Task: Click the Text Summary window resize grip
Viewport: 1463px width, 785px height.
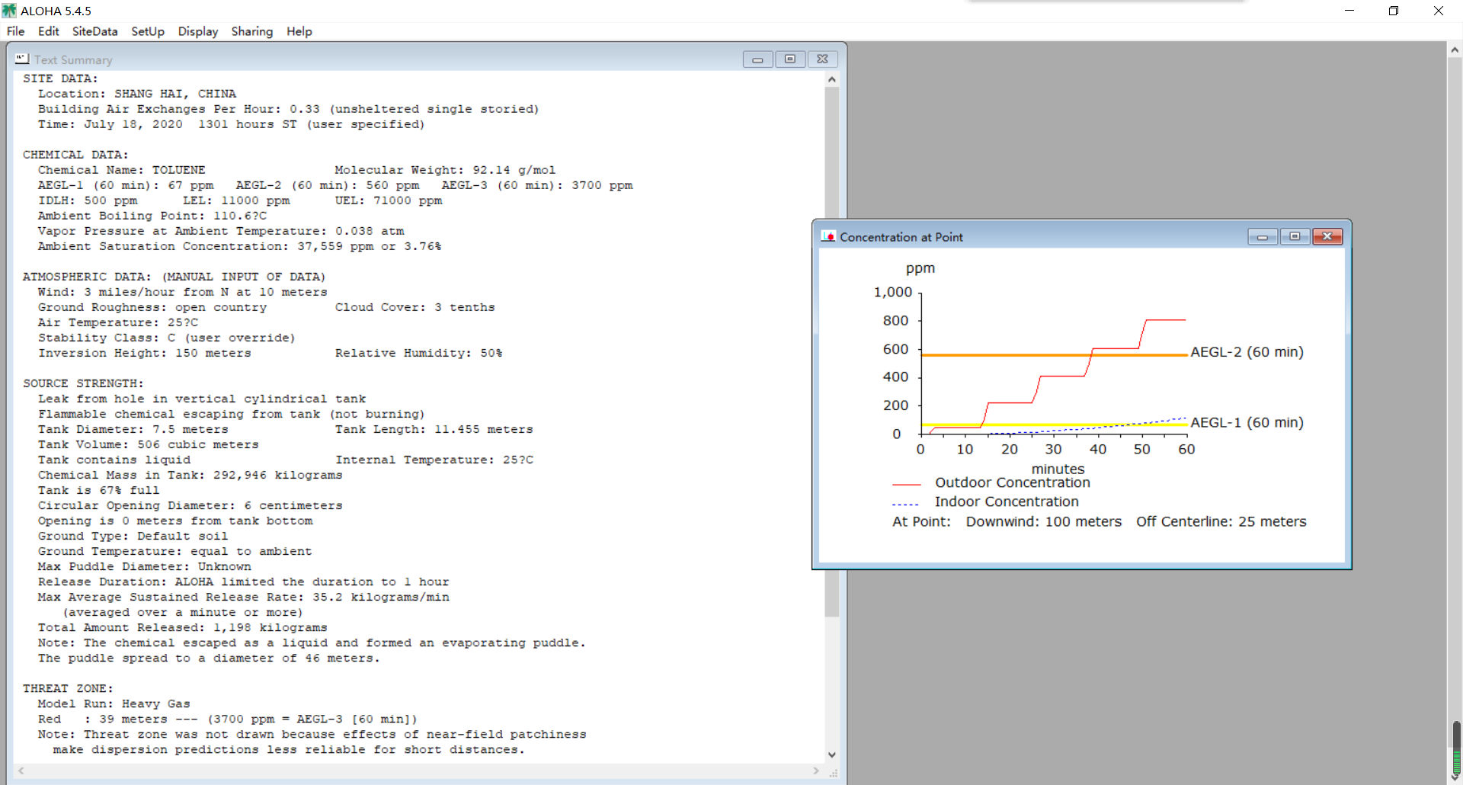Action: click(x=833, y=772)
